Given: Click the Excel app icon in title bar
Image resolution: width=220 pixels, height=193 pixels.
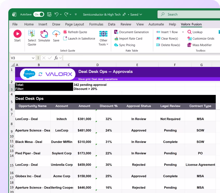Looking at the screenshot, I should [14, 15].
